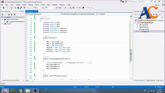Viewport: 165px width, 93px height.
Task: Collapse the Data Connections node
Action: (2, 19)
